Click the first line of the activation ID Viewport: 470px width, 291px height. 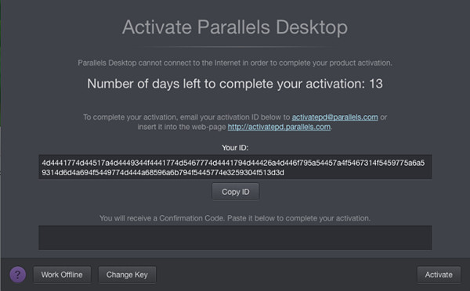pos(233,163)
